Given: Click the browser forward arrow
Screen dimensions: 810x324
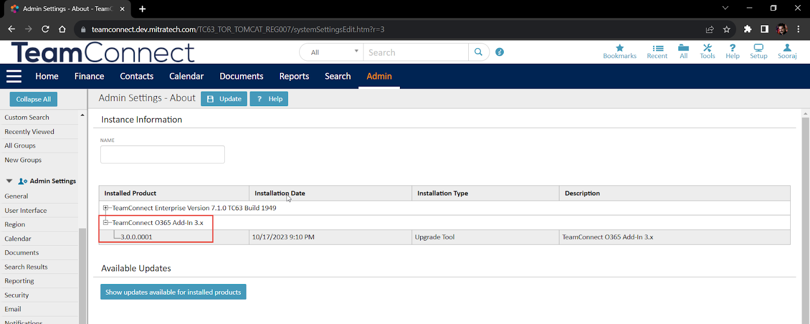Looking at the screenshot, I should [x=28, y=29].
